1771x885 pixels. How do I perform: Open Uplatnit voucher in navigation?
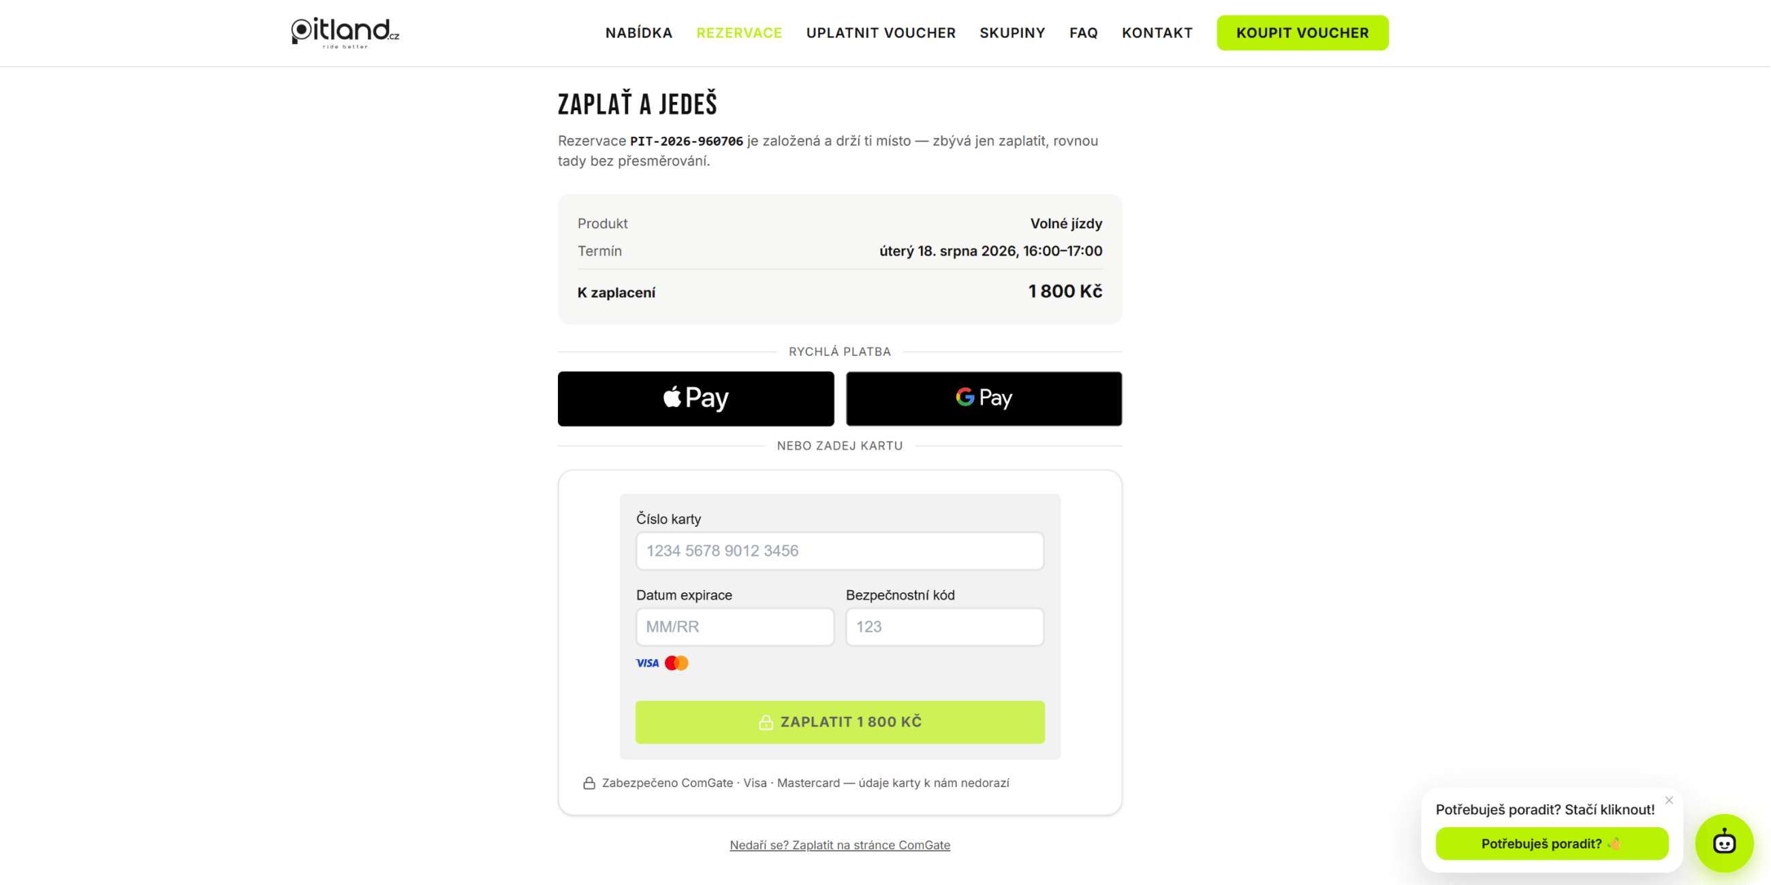point(881,33)
